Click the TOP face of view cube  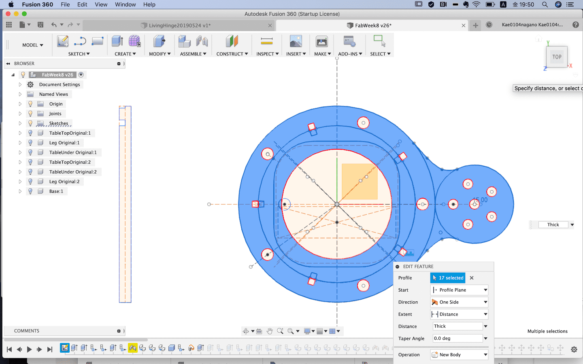pos(557,57)
